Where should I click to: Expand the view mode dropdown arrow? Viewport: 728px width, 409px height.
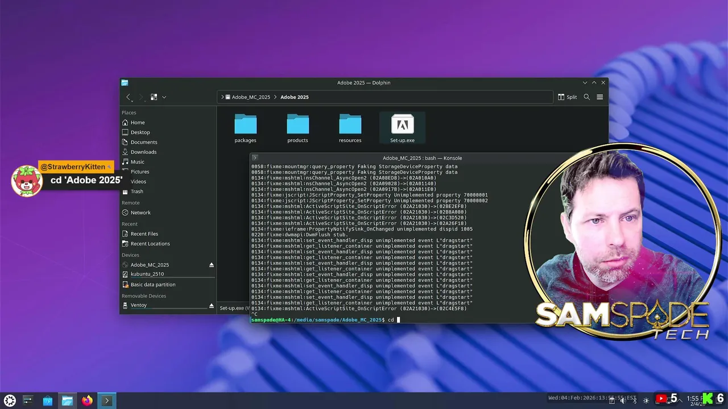[164, 97]
